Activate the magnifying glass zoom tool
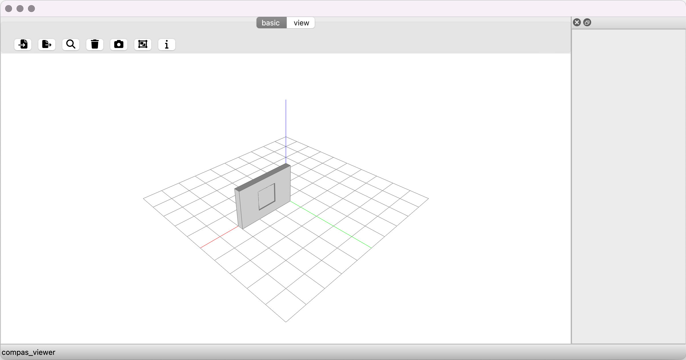Screen dimensions: 686x360 pos(71,44)
